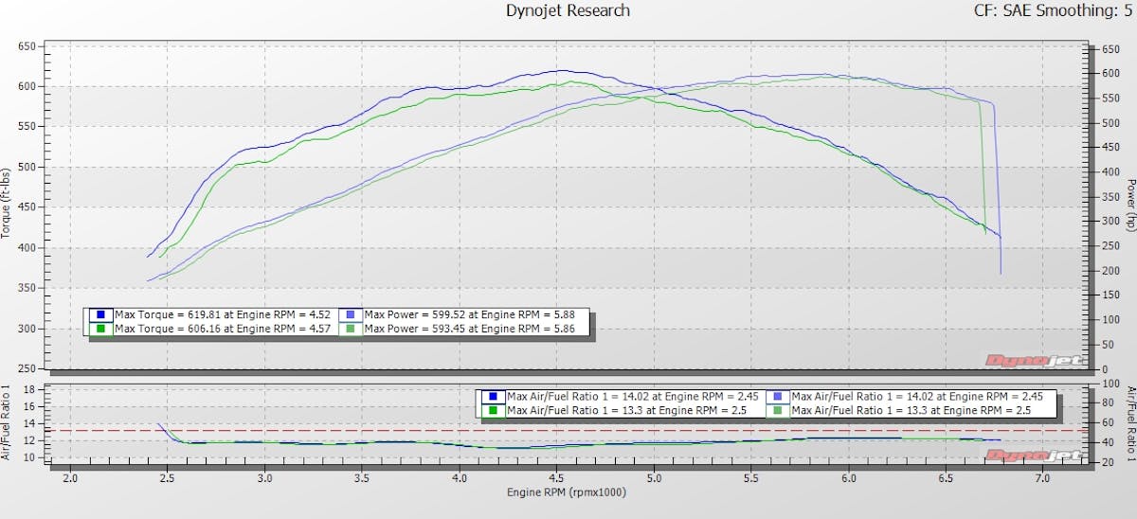
Task: Click the left green Air/Fuel 13.3 swatch
Action: coord(494,410)
